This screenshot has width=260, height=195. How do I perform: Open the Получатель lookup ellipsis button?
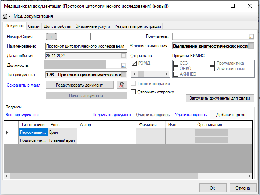pyautogui.click(x=251, y=36)
